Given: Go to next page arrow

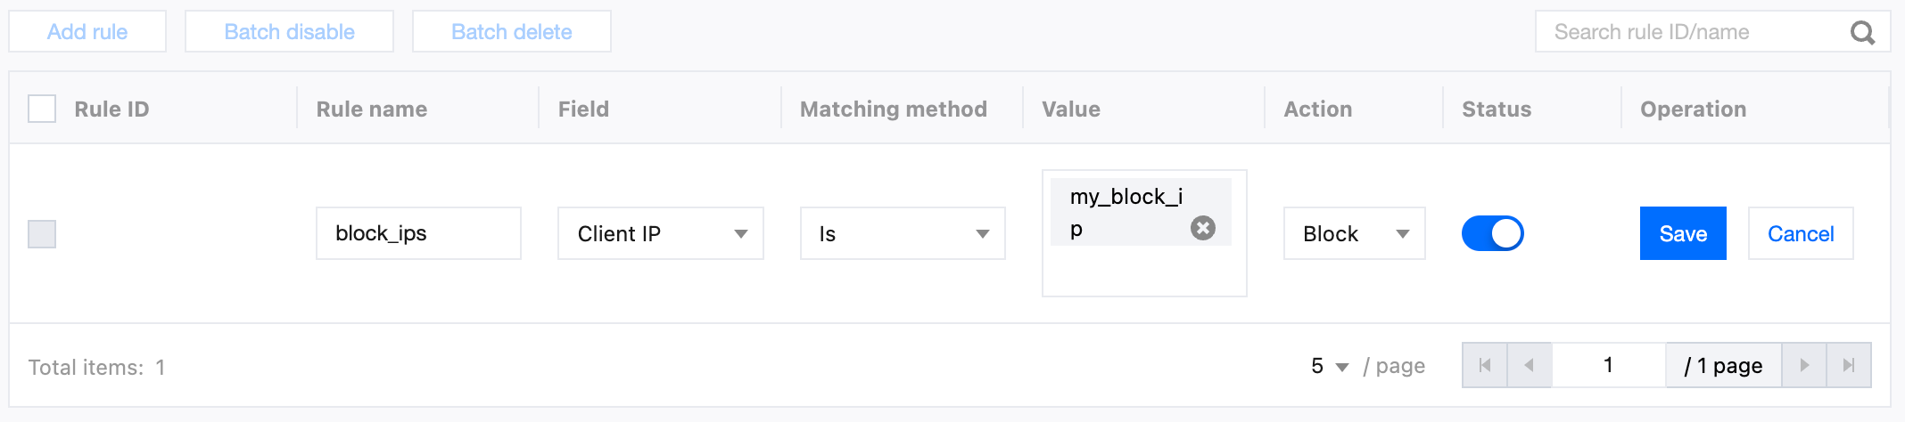Looking at the screenshot, I should (1804, 365).
